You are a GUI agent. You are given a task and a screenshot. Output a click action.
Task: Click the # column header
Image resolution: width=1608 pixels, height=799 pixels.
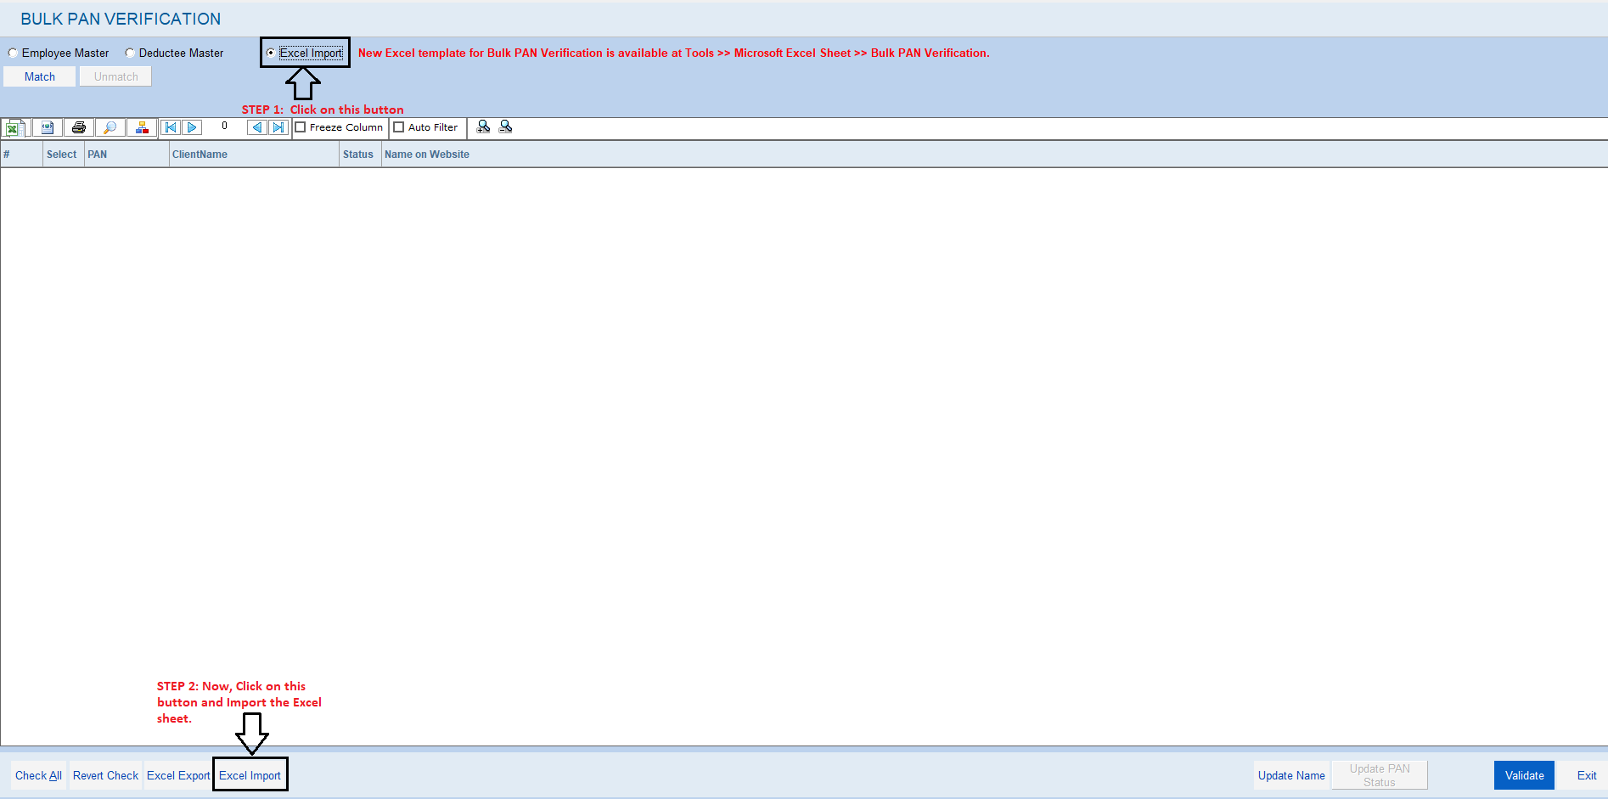pos(21,155)
